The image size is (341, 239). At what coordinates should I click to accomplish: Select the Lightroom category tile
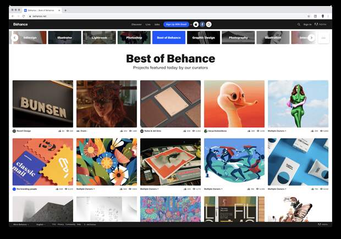[x=100, y=37]
